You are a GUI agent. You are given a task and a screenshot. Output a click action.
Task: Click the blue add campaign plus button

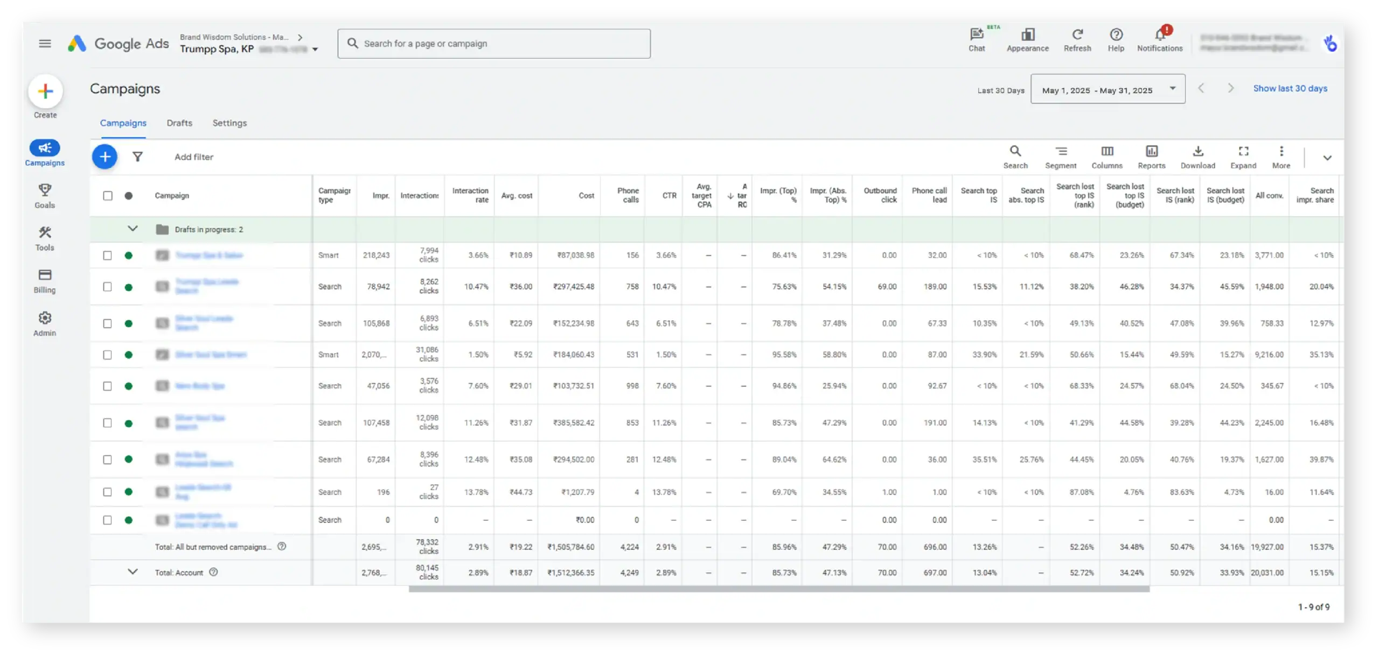[x=105, y=157]
